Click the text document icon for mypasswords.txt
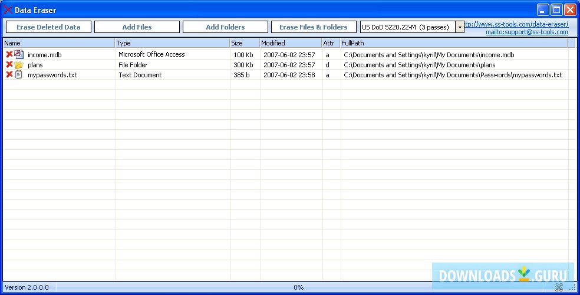 pyautogui.click(x=19, y=74)
